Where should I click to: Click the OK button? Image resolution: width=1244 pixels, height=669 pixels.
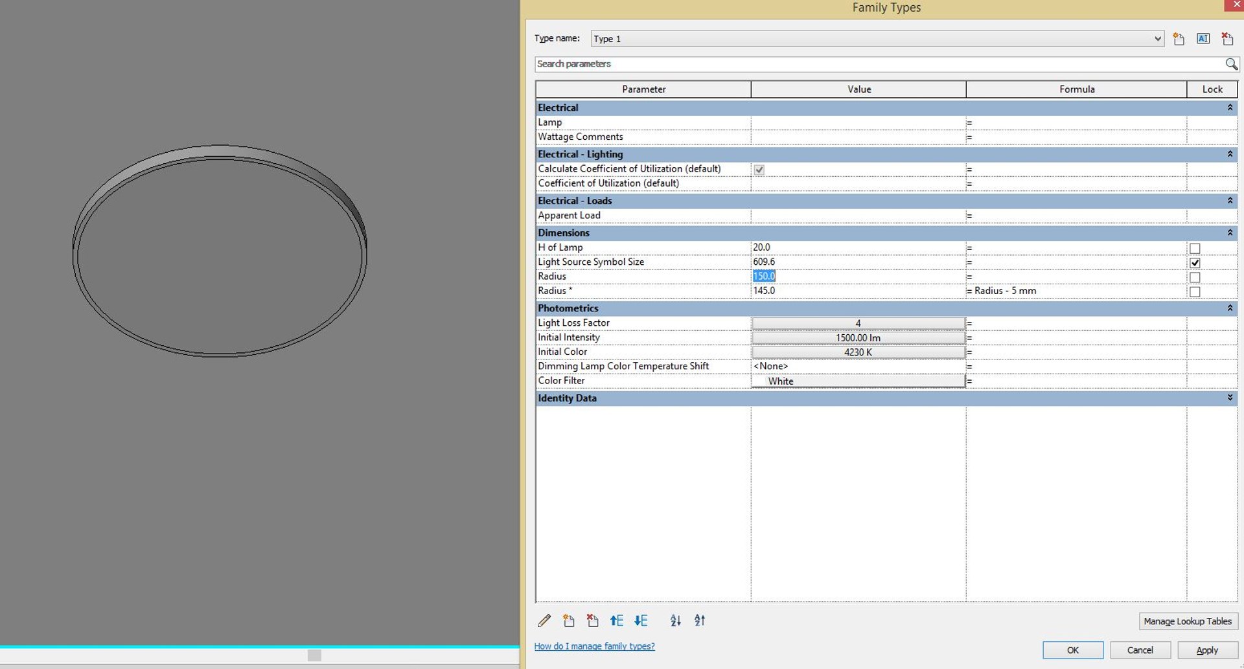1073,650
